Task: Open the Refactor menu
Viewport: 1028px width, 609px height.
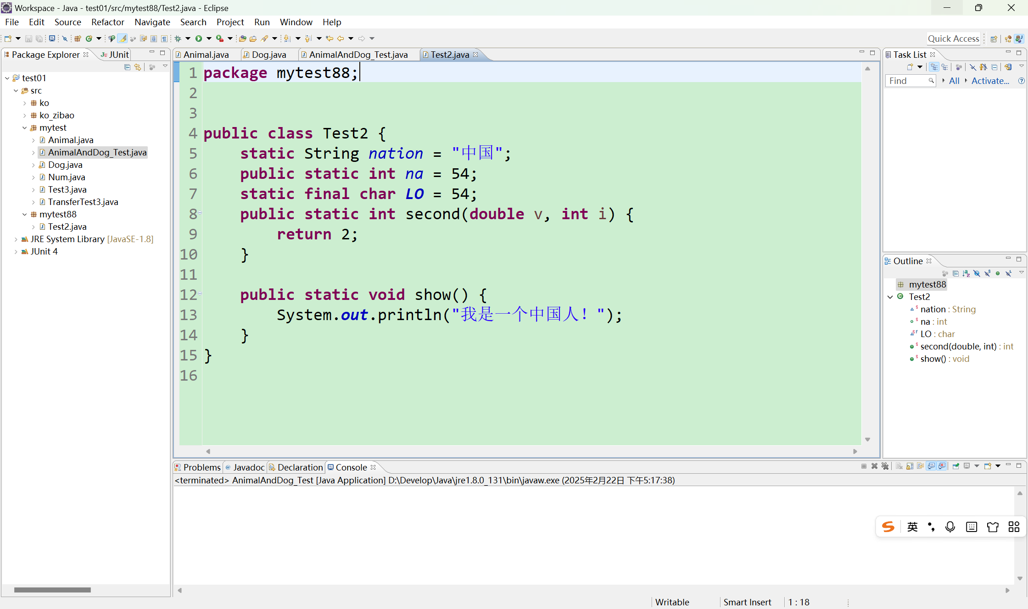Action: tap(107, 22)
